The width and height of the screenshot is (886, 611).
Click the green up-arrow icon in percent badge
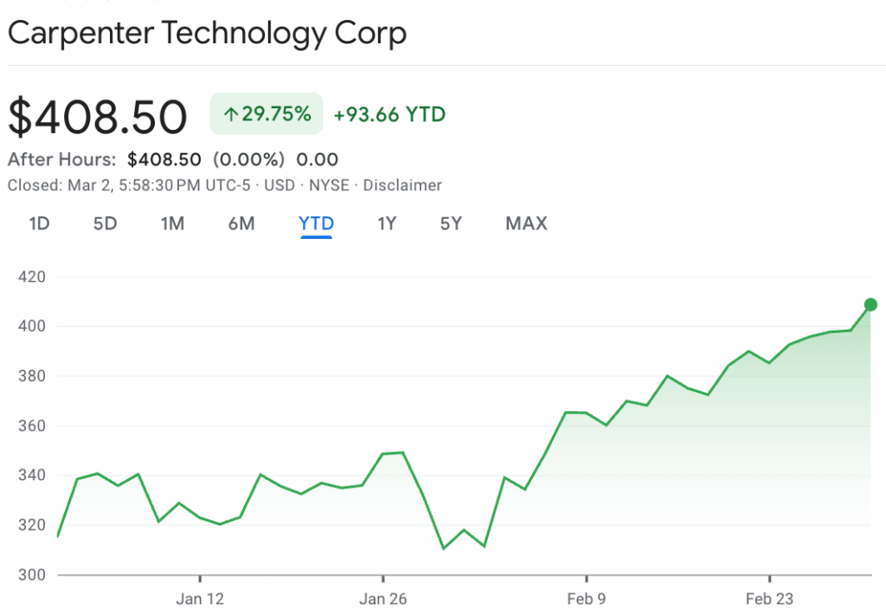230,114
